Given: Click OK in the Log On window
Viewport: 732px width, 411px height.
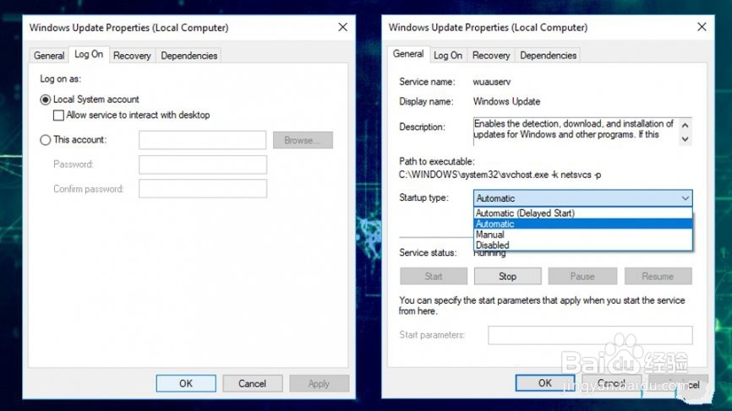Looking at the screenshot, I should click(x=186, y=383).
